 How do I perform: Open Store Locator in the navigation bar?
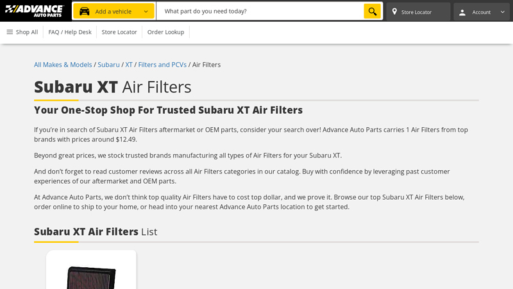coord(119,32)
